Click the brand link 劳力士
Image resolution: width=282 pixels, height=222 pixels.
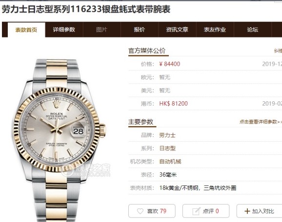(167, 135)
